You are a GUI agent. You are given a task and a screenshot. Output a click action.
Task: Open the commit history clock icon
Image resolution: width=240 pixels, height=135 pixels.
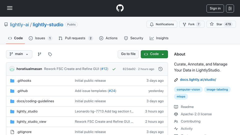[160, 69]
